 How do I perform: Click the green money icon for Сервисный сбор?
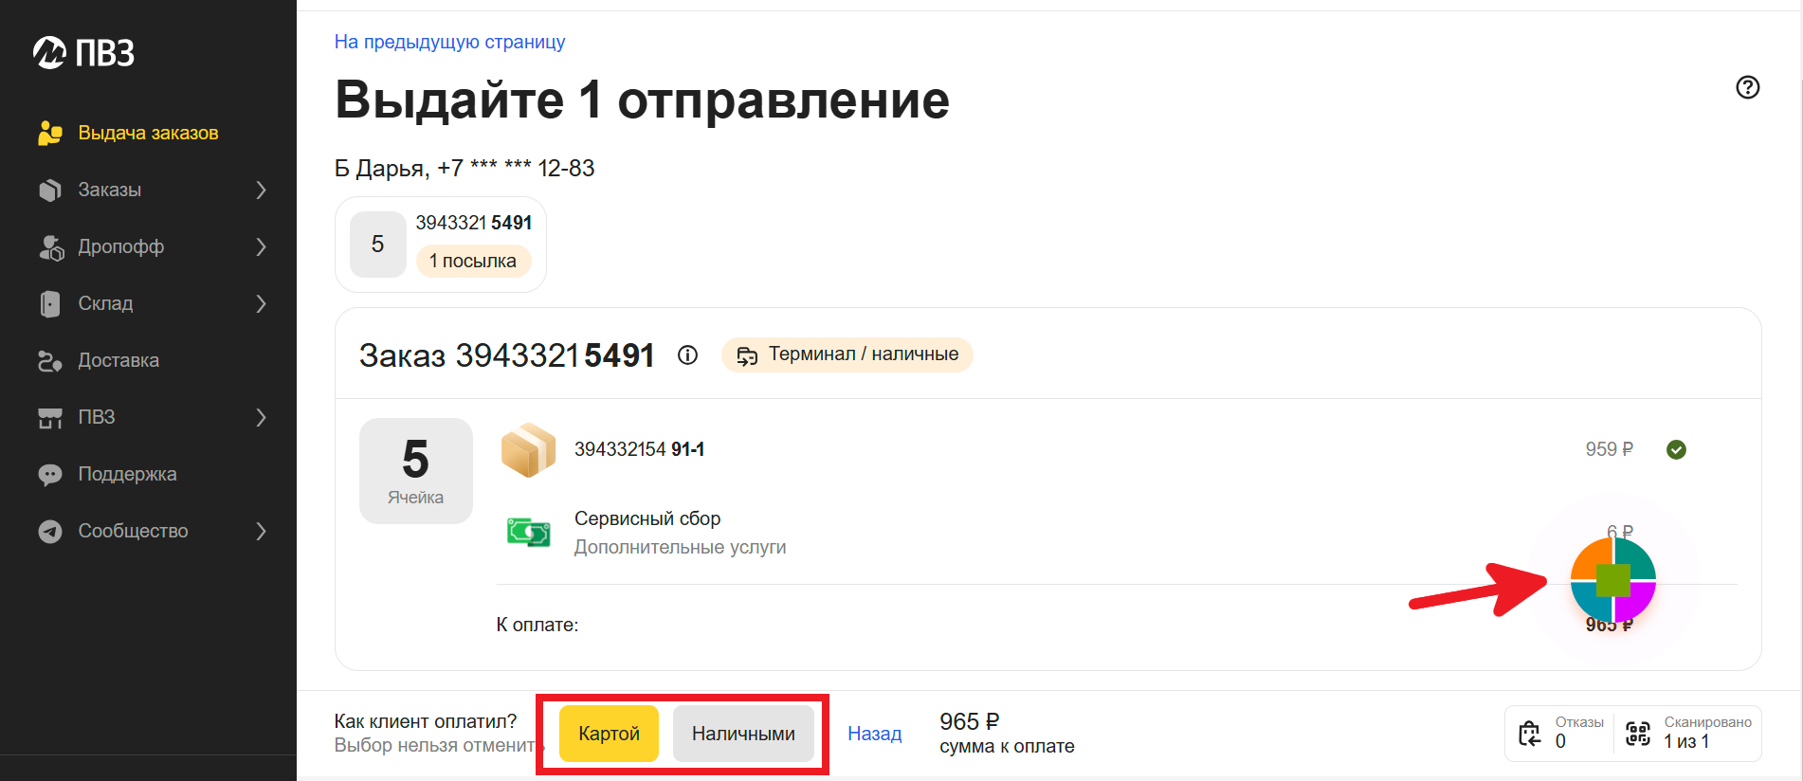528,533
